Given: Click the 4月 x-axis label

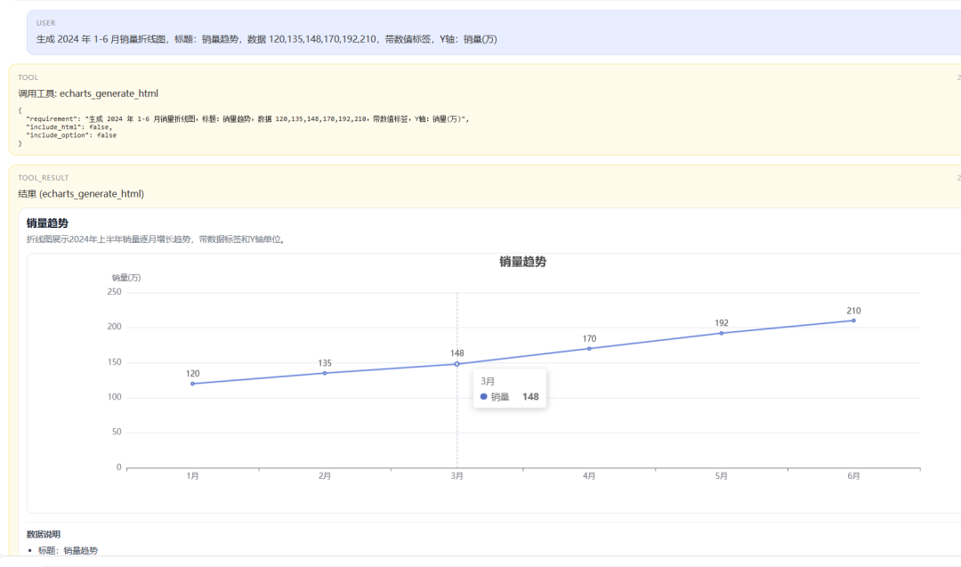Looking at the screenshot, I should tap(589, 475).
